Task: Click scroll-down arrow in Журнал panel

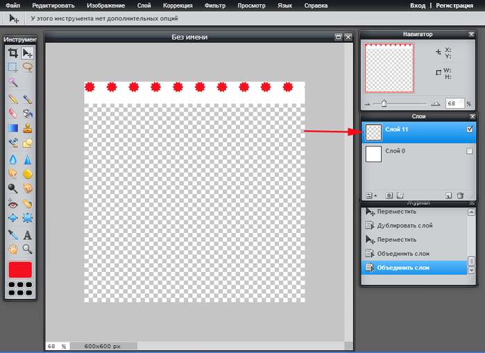Action: click(471, 270)
